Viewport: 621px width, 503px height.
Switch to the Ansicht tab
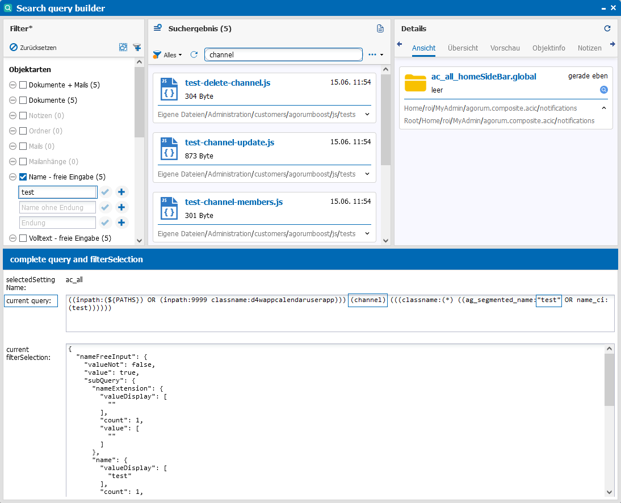pyautogui.click(x=423, y=48)
